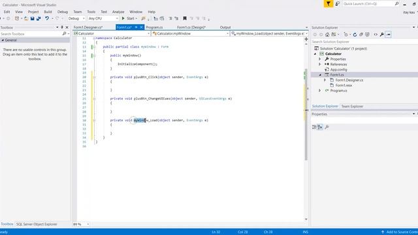Viewport: 418px width, 235px height.
Task: Collapse the Form1.cs node
Action: pos(320,75)
